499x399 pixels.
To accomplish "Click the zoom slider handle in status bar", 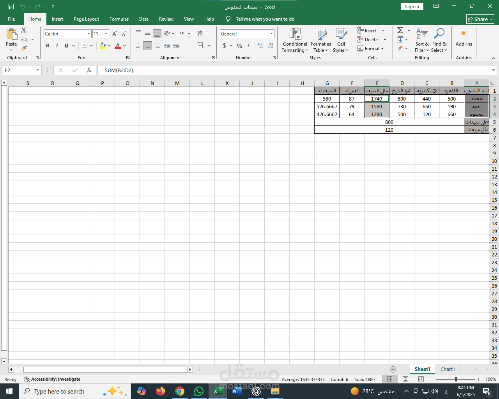I will coord(456,379).
